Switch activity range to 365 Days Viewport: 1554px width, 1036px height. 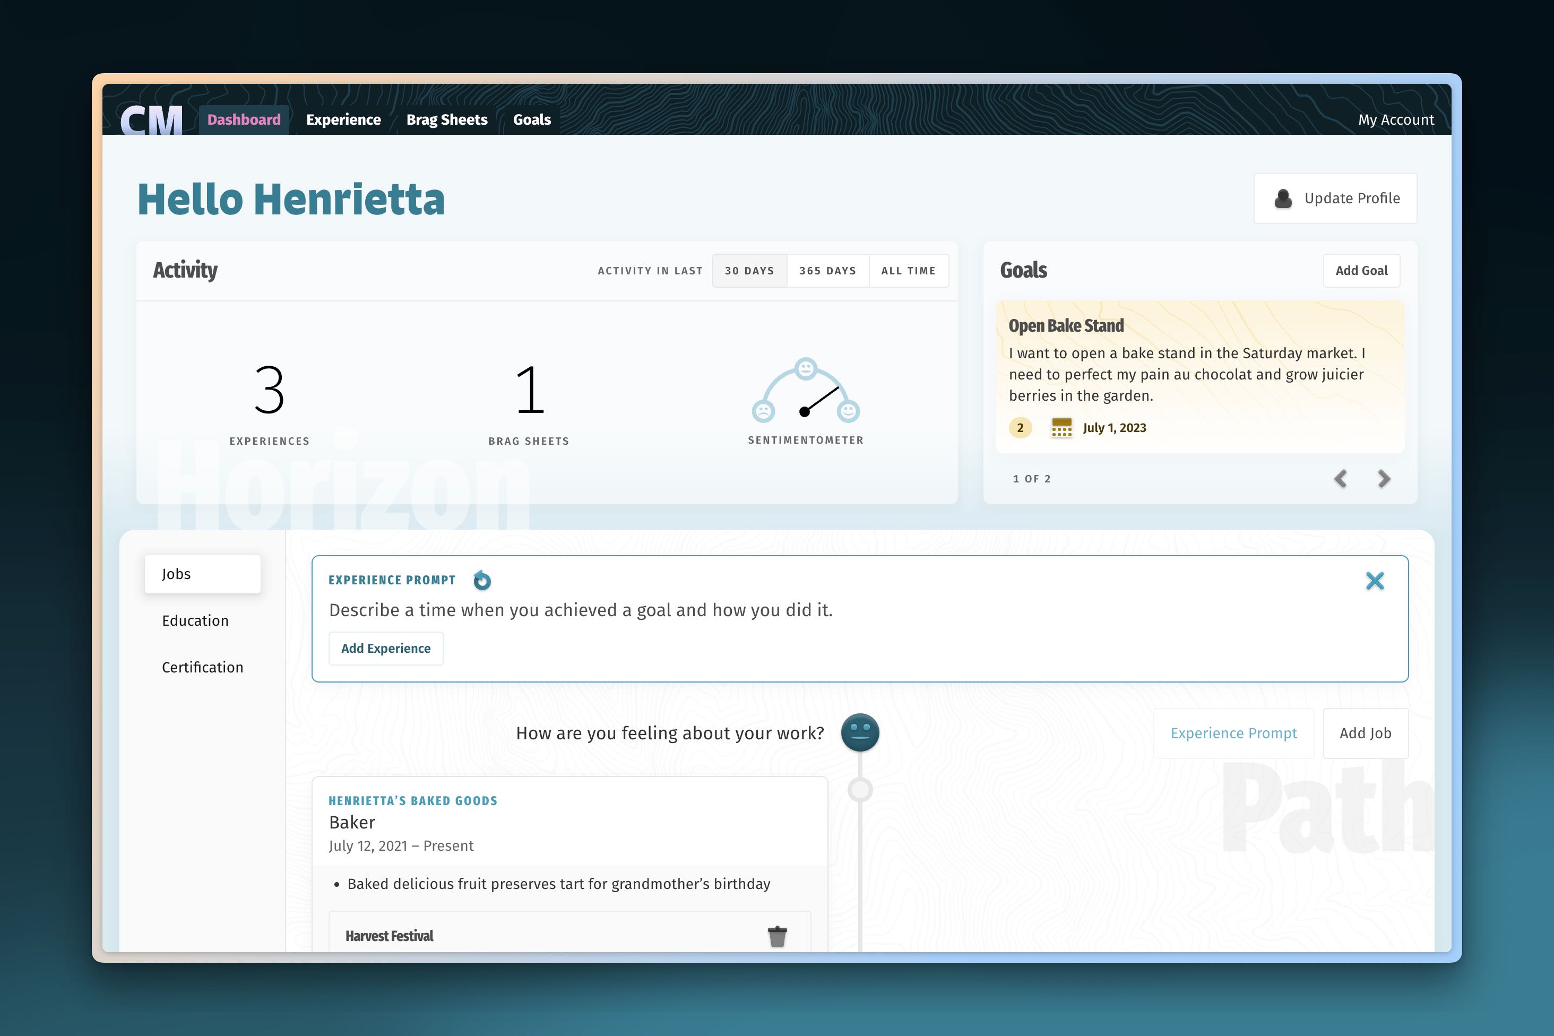827,271
